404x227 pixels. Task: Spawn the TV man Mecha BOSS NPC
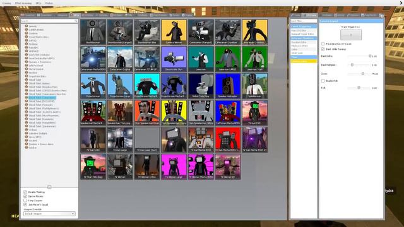201,140
